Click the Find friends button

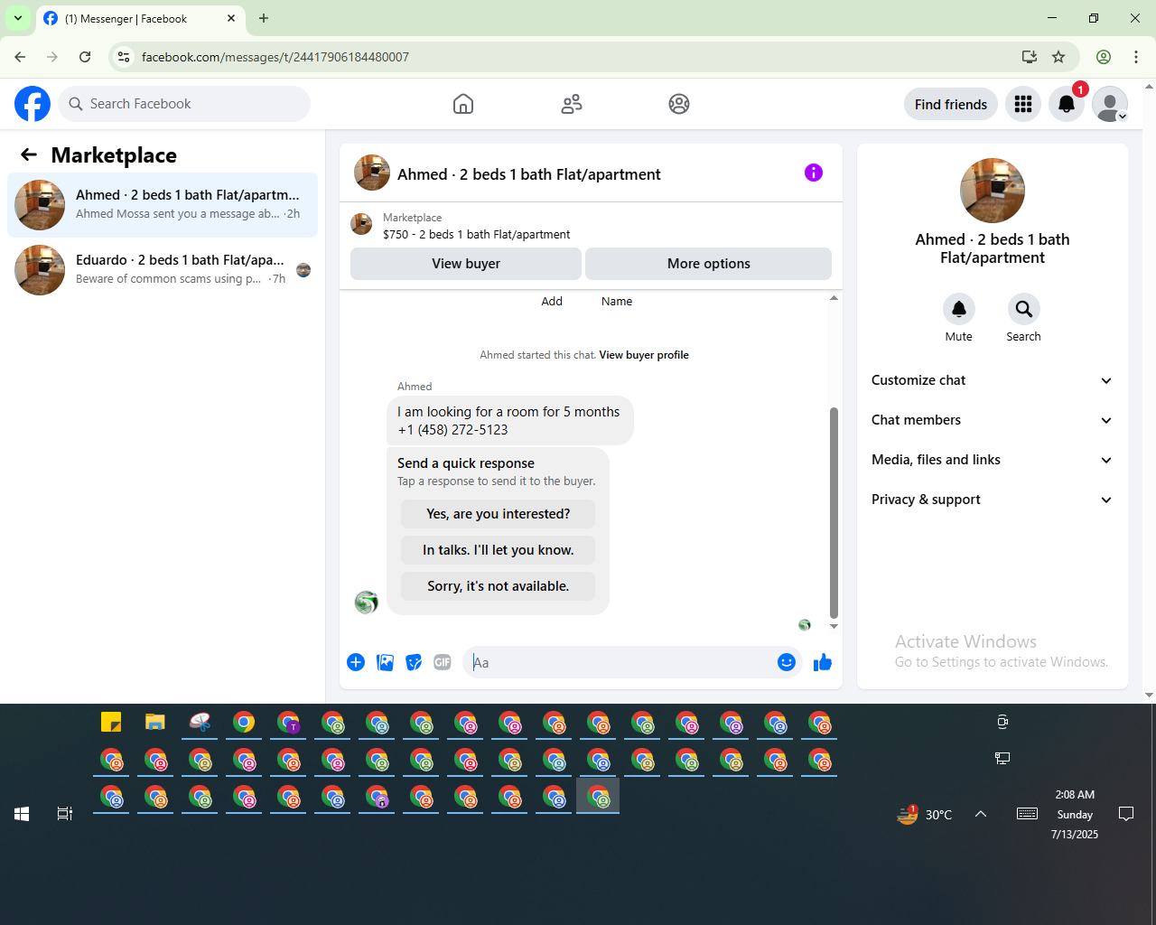click(x=951, y=104)
